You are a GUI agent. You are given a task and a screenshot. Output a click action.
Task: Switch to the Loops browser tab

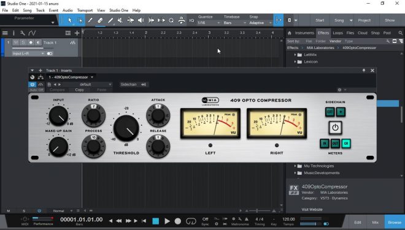pyautogui.click(x=338, y=33)
